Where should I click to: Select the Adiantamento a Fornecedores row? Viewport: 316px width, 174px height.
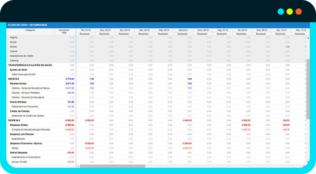pos(157,157)
